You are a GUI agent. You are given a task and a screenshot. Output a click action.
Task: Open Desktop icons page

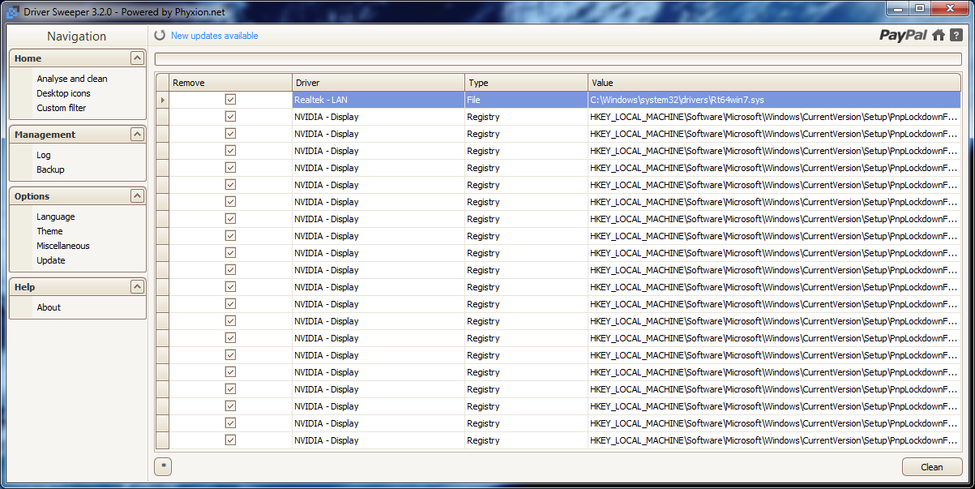[63, 93]
